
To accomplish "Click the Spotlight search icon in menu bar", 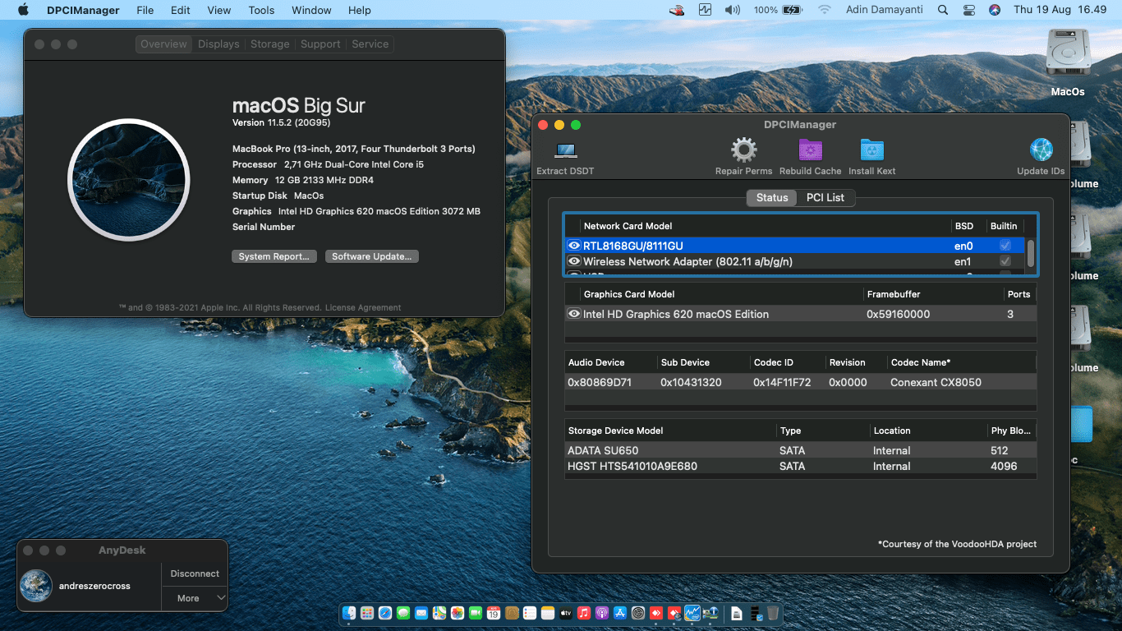I will point(942,10).
